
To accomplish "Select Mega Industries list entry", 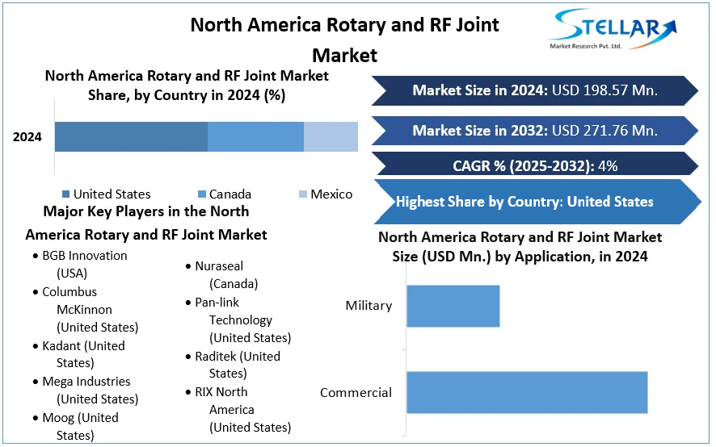I will [x=86, y=391].
